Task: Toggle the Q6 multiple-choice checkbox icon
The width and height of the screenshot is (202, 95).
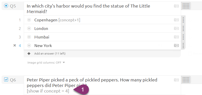Action: point(6,79)
